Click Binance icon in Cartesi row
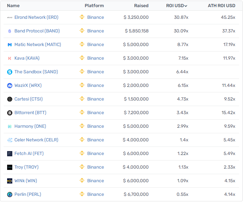Viewport: 243px width, 202px height. (x=82, y=99)
